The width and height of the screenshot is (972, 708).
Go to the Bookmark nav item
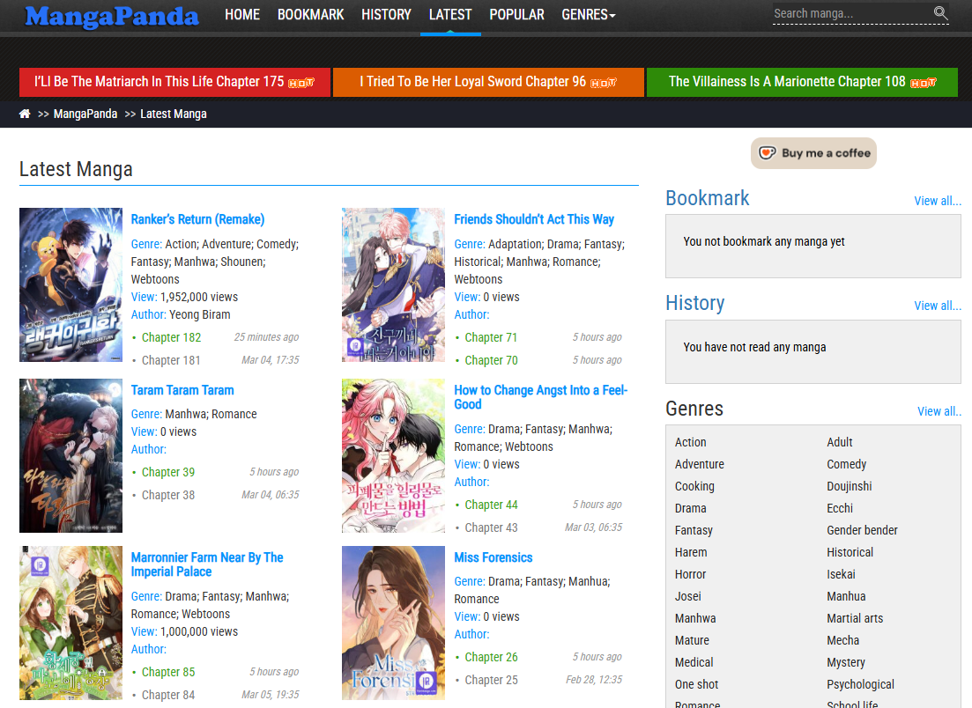[x=310, y=15]
